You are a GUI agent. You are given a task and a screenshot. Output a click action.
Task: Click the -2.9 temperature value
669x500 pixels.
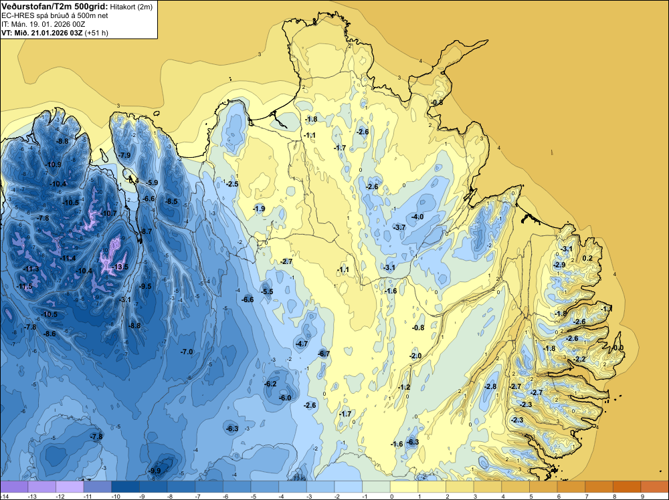pos(559,265)
